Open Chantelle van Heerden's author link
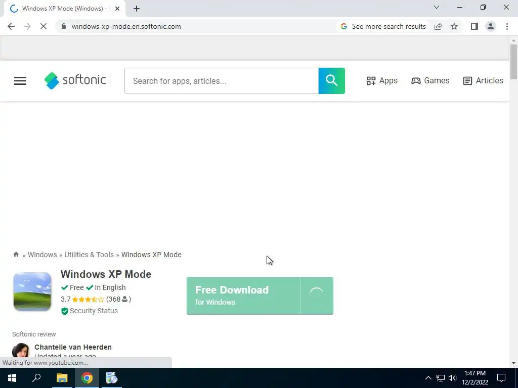The image size is (518, 388). [x=73, y=347]
